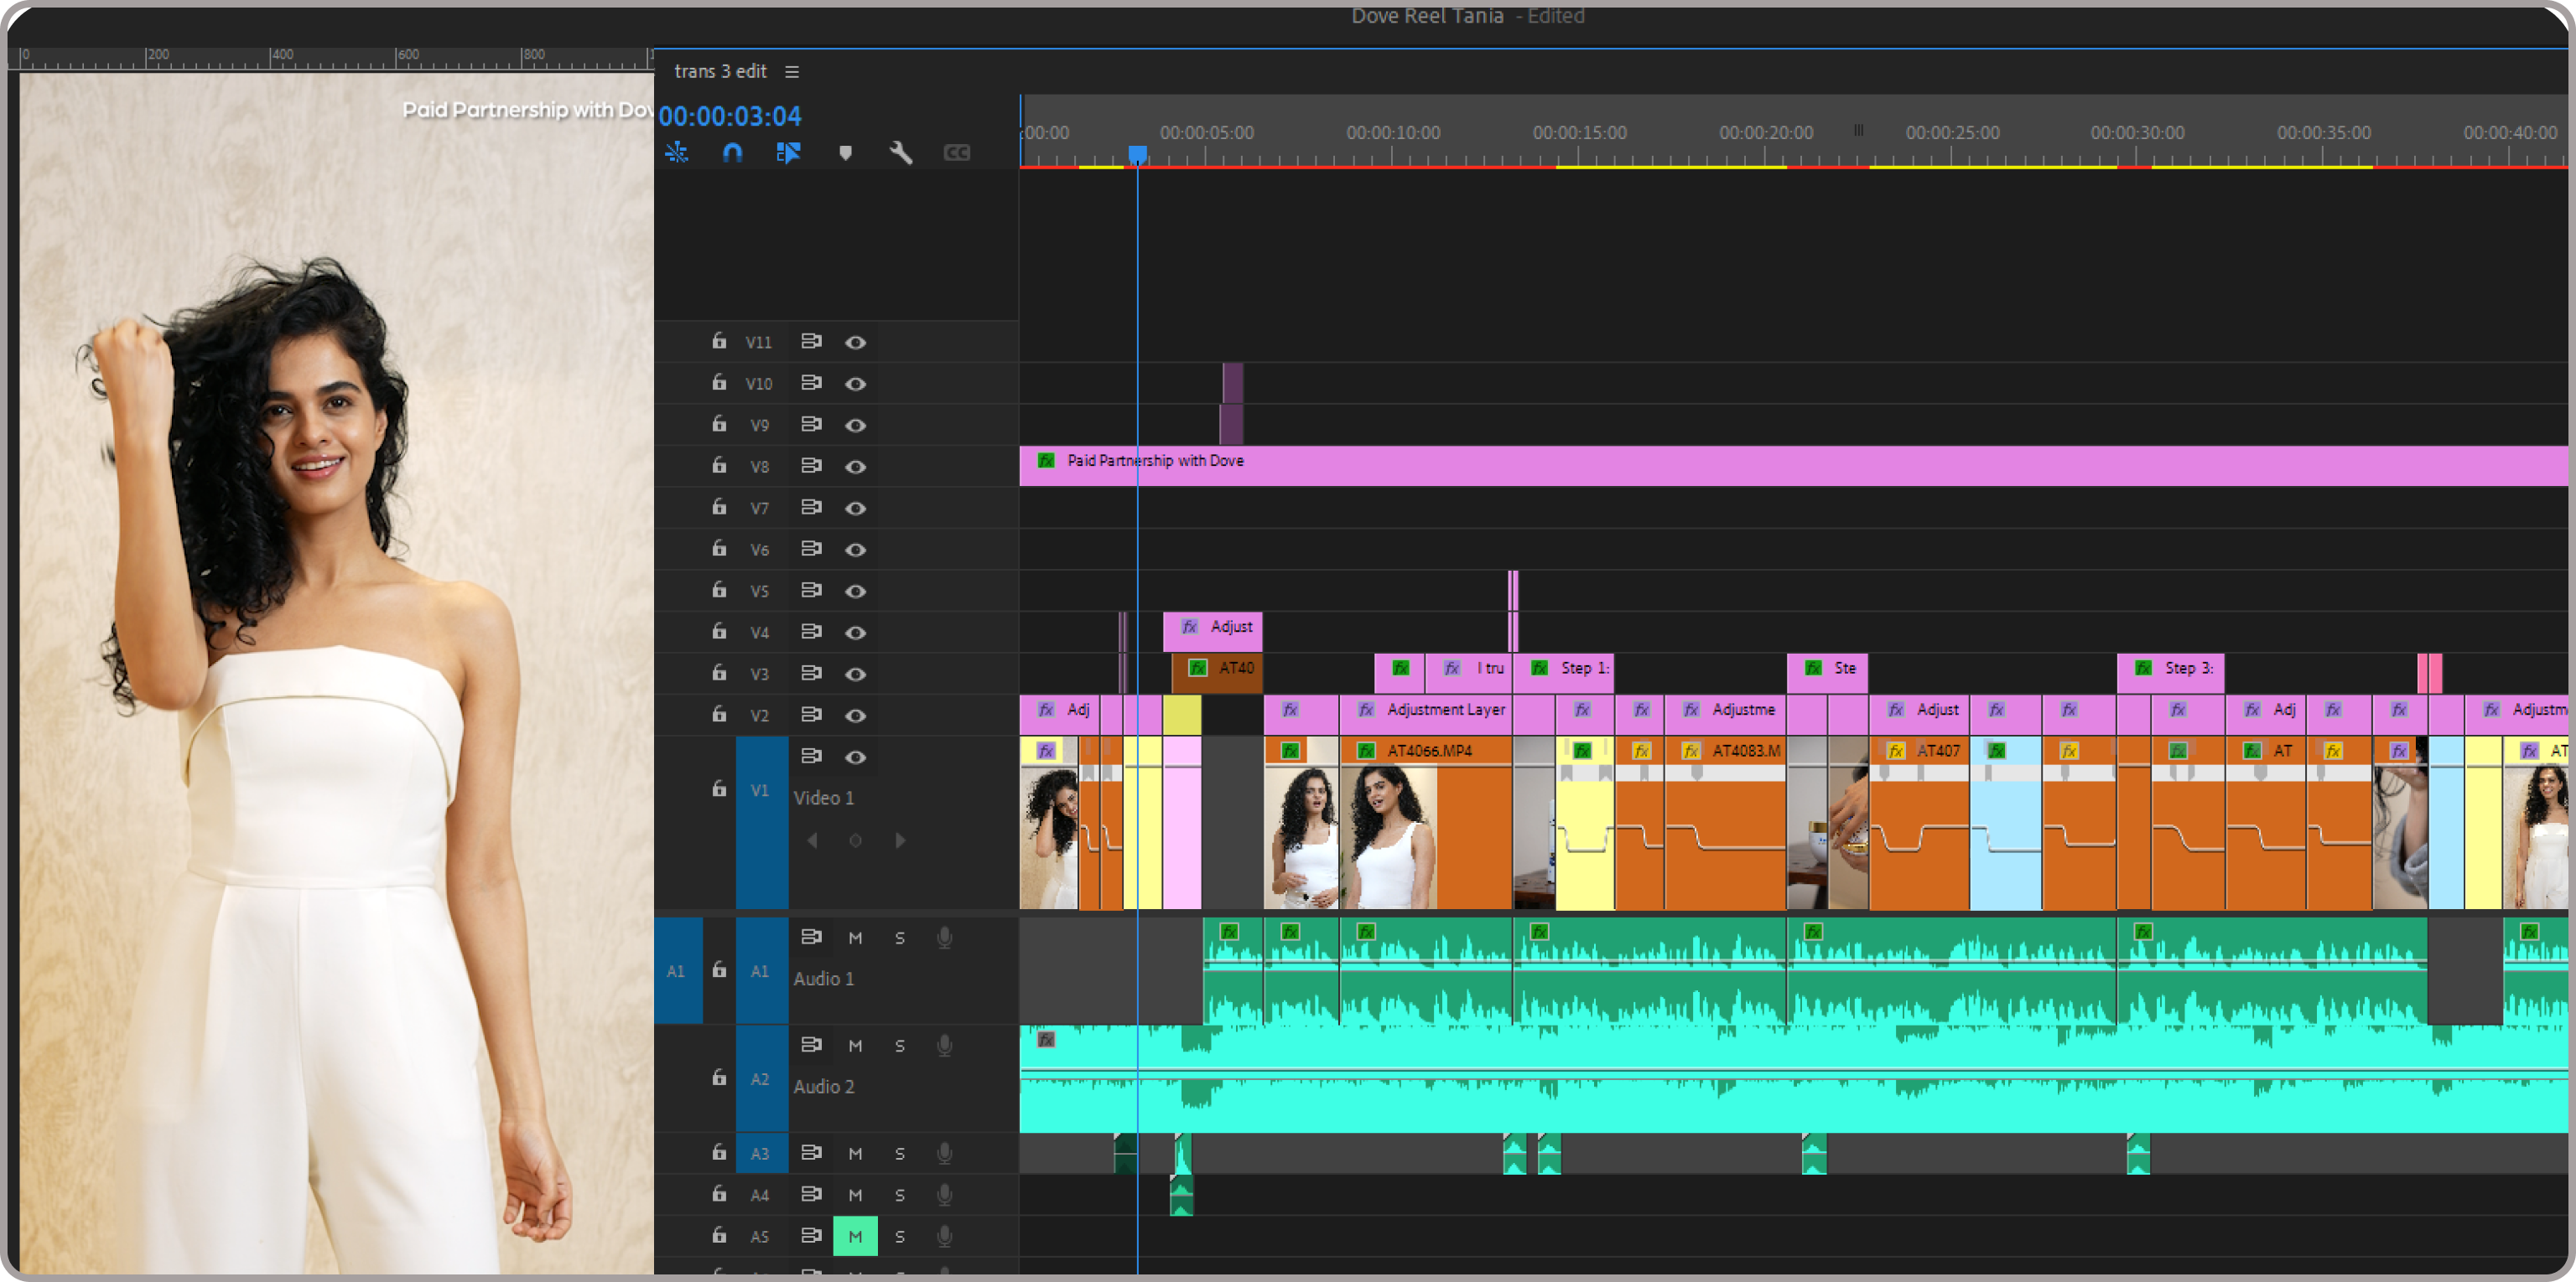Select the A3 track target button
The height and width of the screenshot is (1282, 2576).
click(x=761, y=1153)
